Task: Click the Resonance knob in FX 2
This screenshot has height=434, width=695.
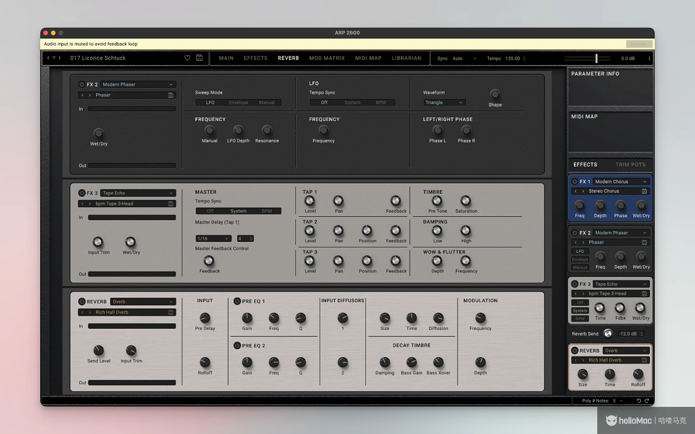Action: [267, 130]
